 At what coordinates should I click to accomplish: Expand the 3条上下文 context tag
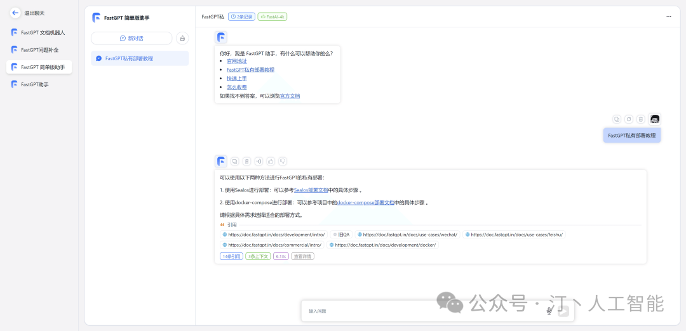(258, 256)
